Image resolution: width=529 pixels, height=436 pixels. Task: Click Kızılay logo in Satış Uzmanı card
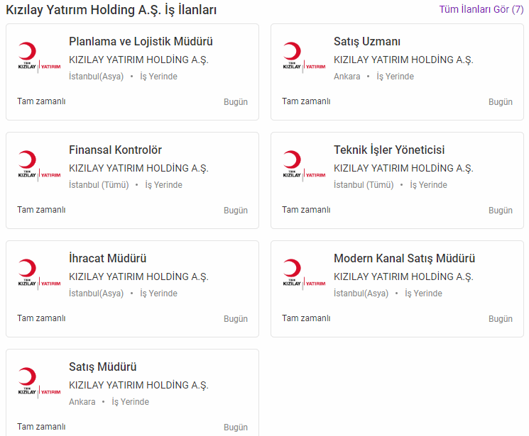(x=304, y=57)
